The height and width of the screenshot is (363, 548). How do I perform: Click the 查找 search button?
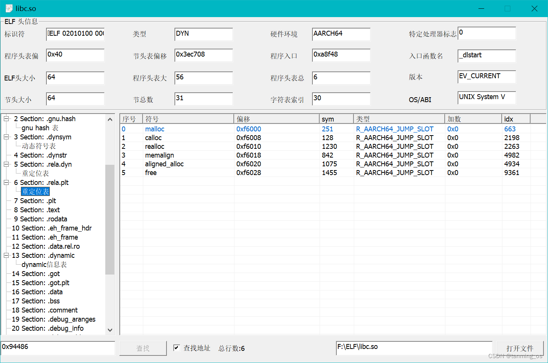coord(143,348)
